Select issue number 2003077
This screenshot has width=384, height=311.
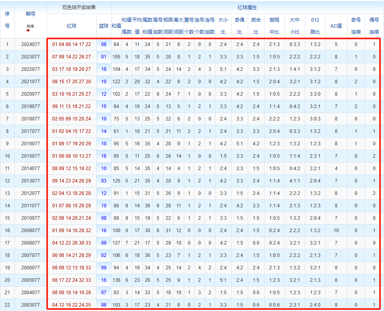(31, 305)
